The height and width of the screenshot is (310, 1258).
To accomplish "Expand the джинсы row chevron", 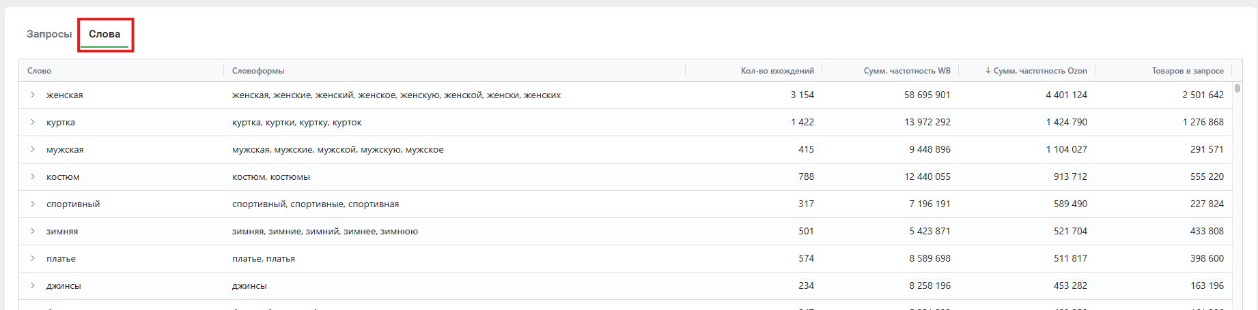I will tap(32, 285).
